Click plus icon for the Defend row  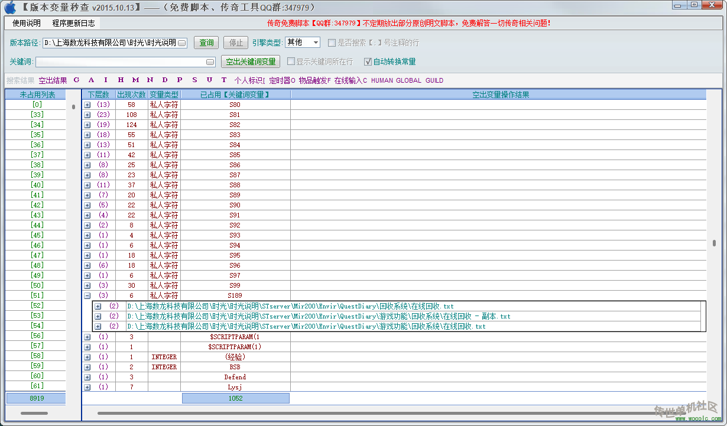(87, 377)
